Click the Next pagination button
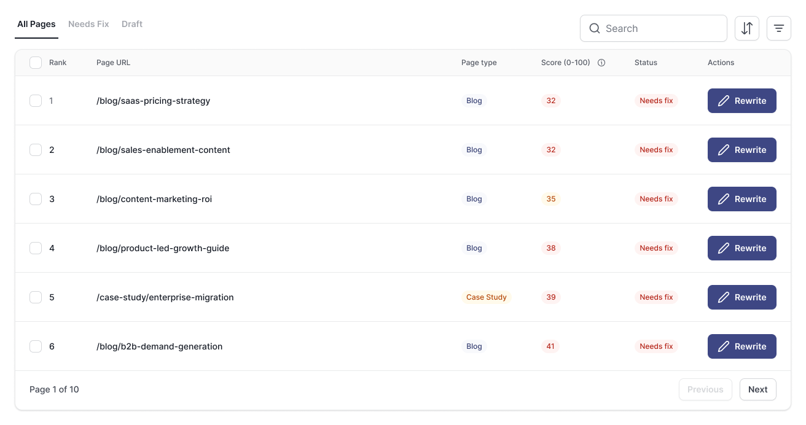The height and width of the screenshot is (425, 806). pos(757,389)
